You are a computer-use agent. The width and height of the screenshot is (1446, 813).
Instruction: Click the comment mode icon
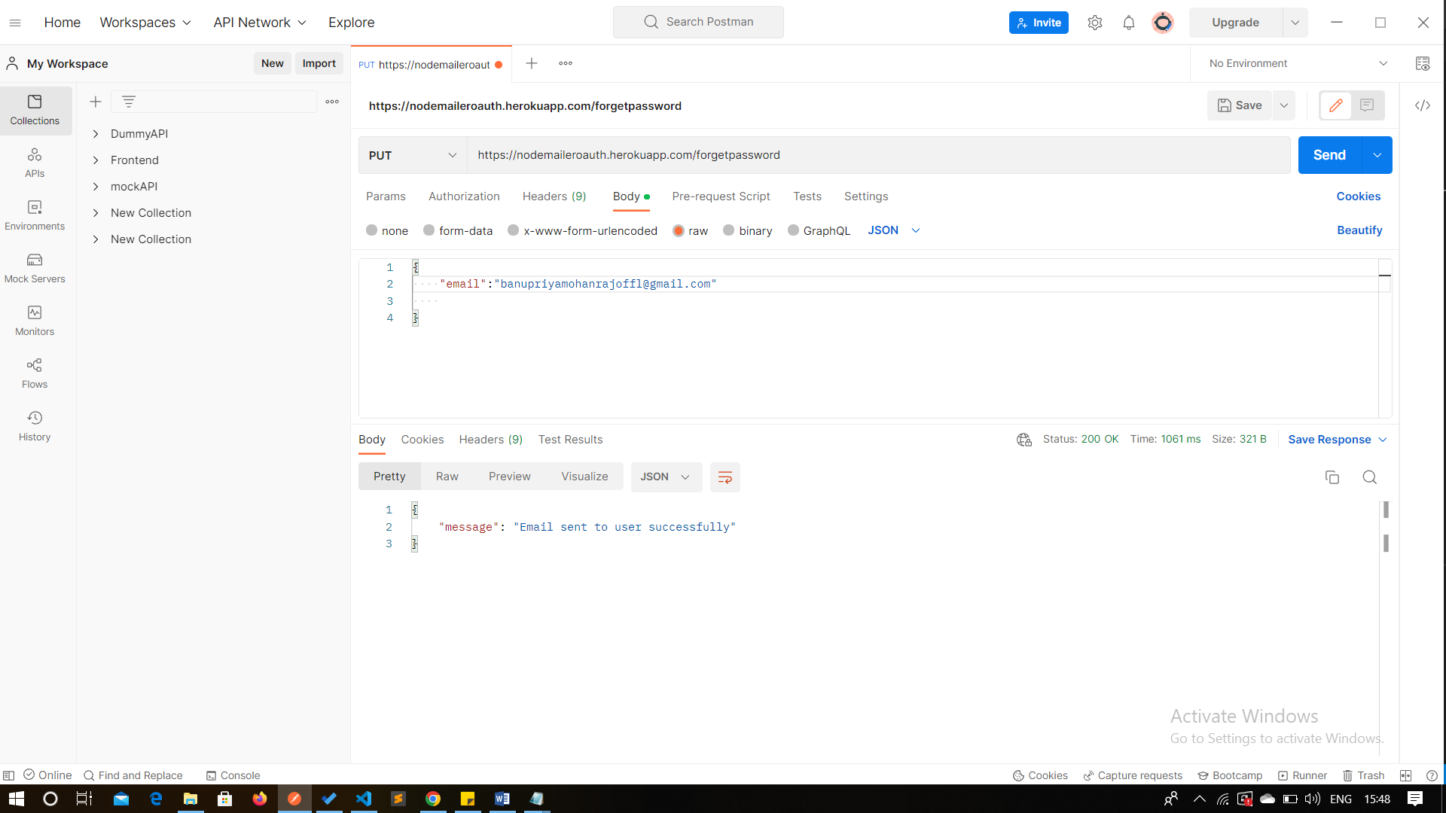pos(1368,105)
